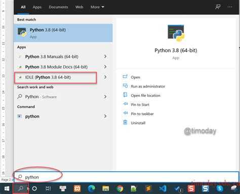This screenshot has width=240, height=194.
Task: Open the More filter dropdown
Action: 97,7
